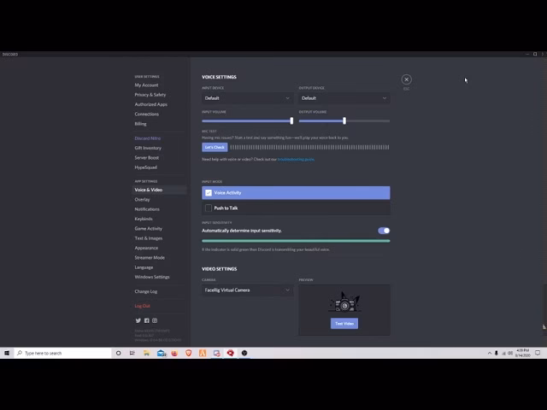This screenshot has width=547, height=410.
Task: Open the Camera dropdown FaceRig Virtual Camera
Action: coord(247,290)
